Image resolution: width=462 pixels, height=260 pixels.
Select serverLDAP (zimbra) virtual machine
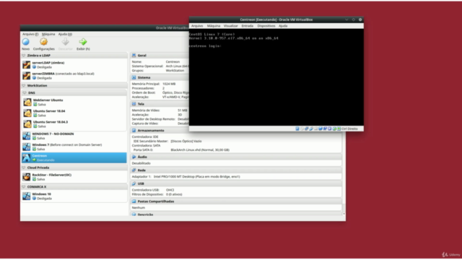click(x=74, y=65)
